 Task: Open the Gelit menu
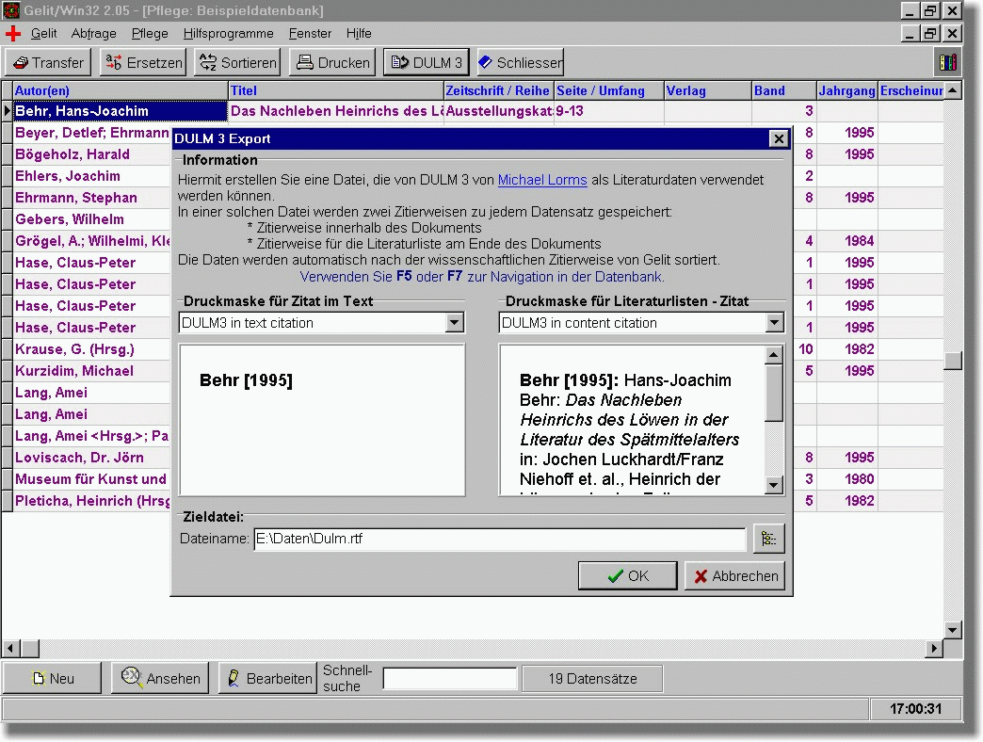(x=44, y=34)
